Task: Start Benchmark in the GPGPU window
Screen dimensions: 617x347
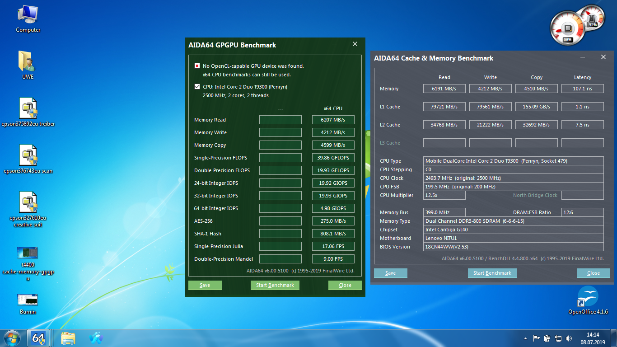Action: coord(275,285)
